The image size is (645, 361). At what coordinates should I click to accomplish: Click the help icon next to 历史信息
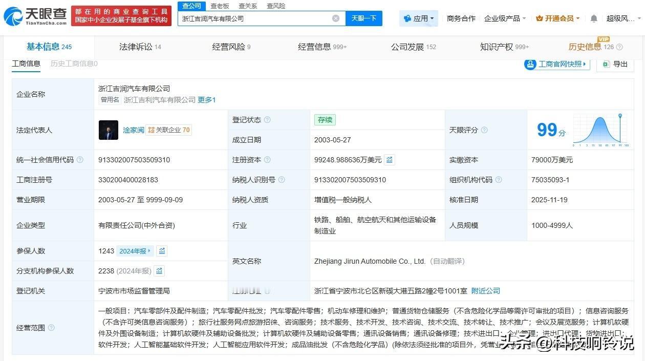coord(619,47)
